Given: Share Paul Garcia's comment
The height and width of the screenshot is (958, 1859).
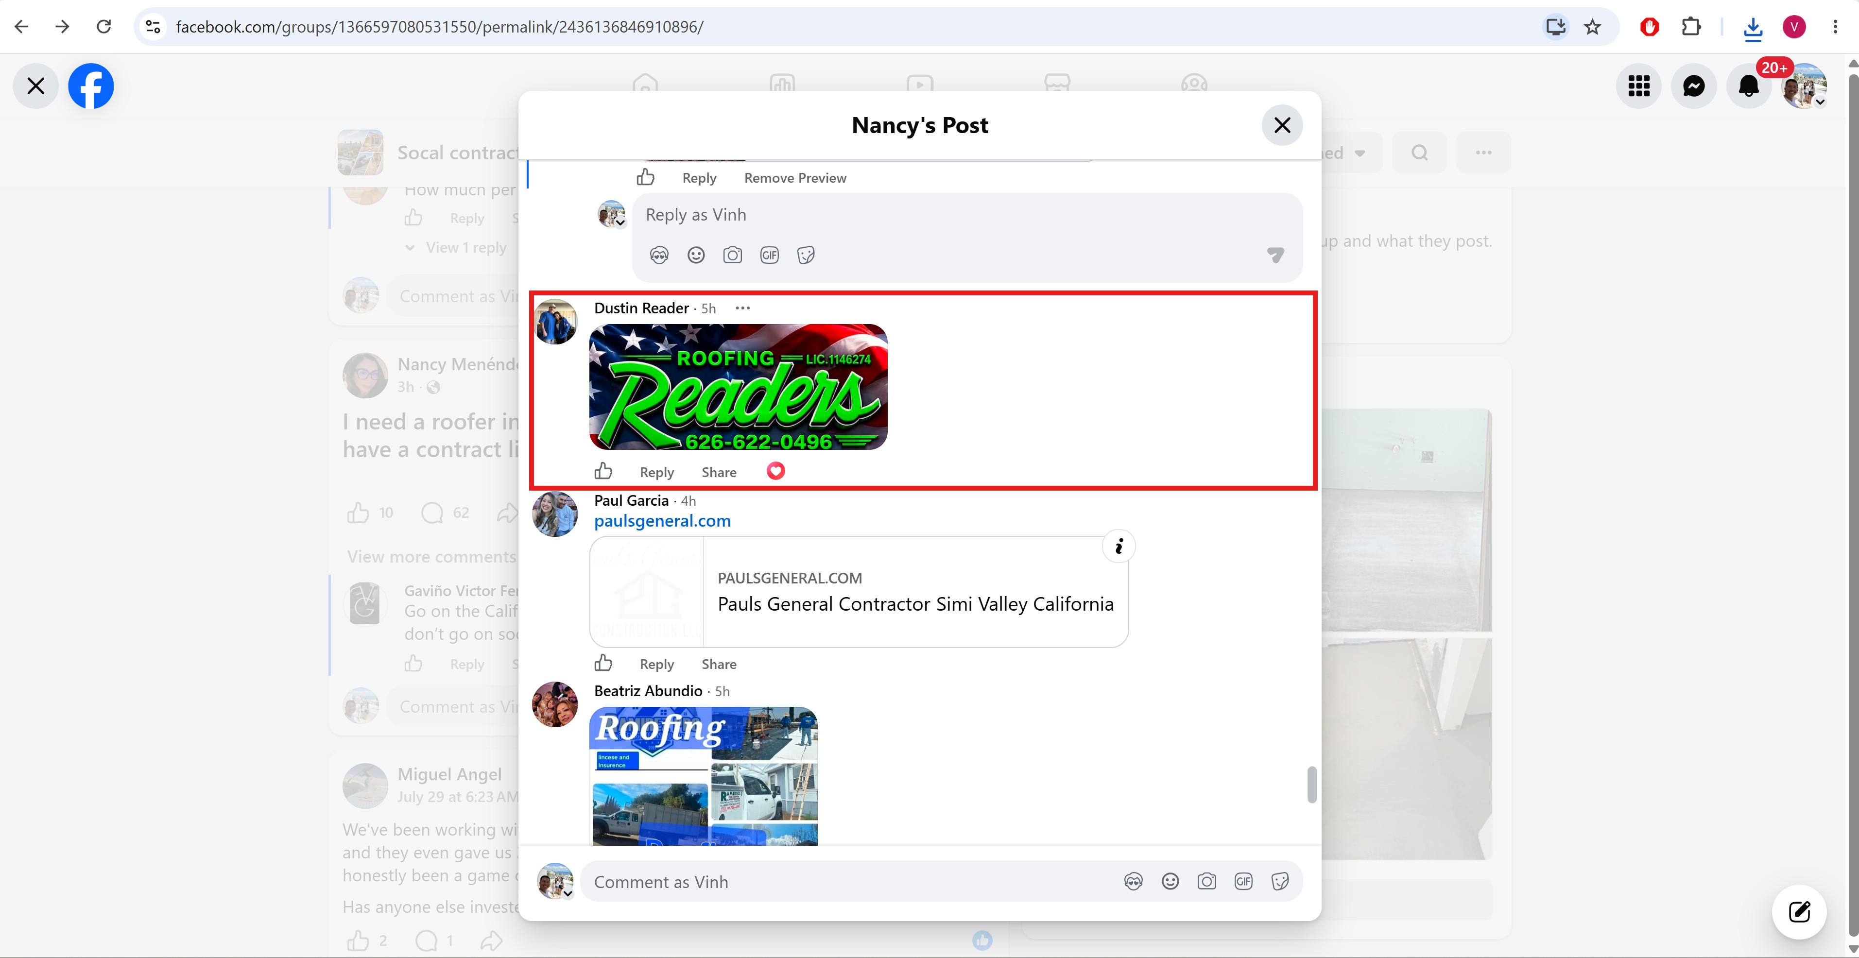Looking at the screenshot, I should 719,665.
